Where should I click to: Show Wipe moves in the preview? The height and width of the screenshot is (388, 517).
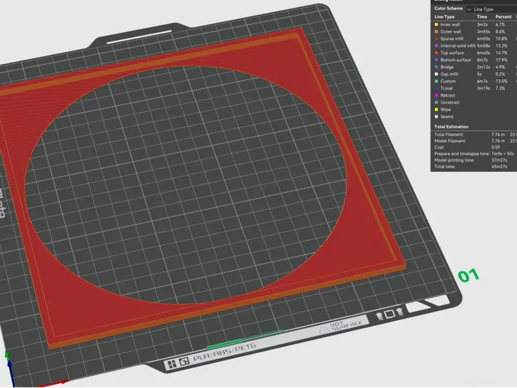coord(436,109)
